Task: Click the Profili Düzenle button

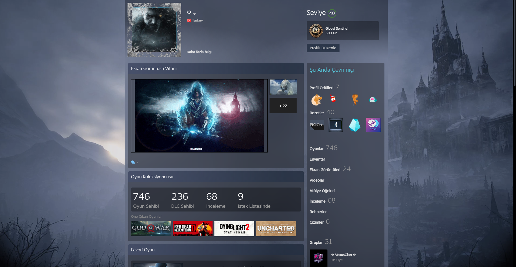Action: click(x=323, y=48)
